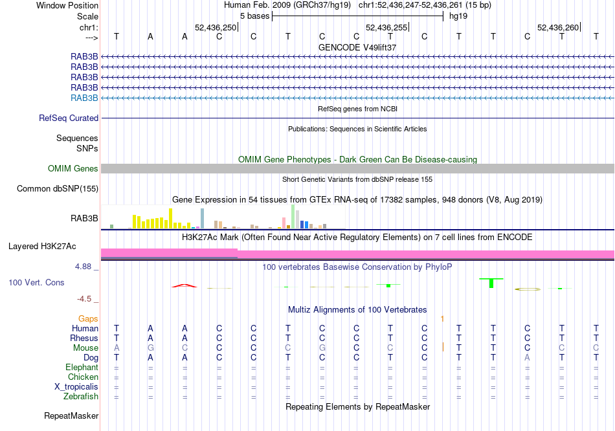Viewport: 615px width, 431px height.
Task: Click the Dog alignment row label
Action: [x=91, y=358]
